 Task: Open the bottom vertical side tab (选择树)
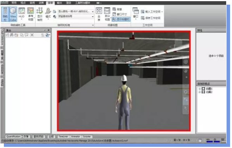click(x=2, y=83)
